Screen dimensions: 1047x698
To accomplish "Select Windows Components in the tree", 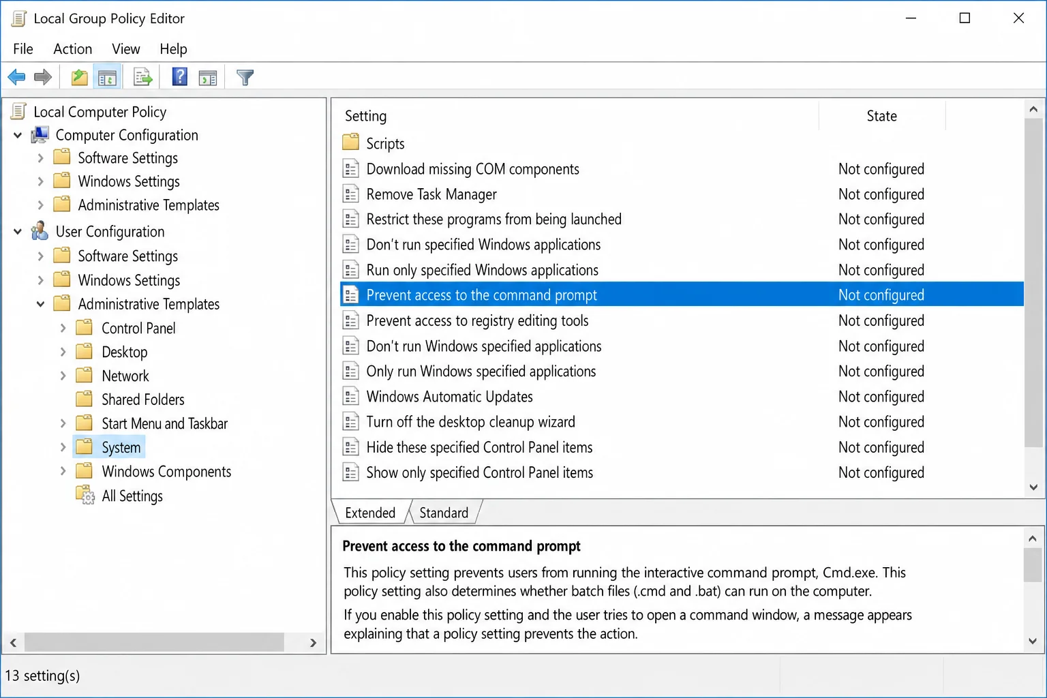I will coord(166,471).
